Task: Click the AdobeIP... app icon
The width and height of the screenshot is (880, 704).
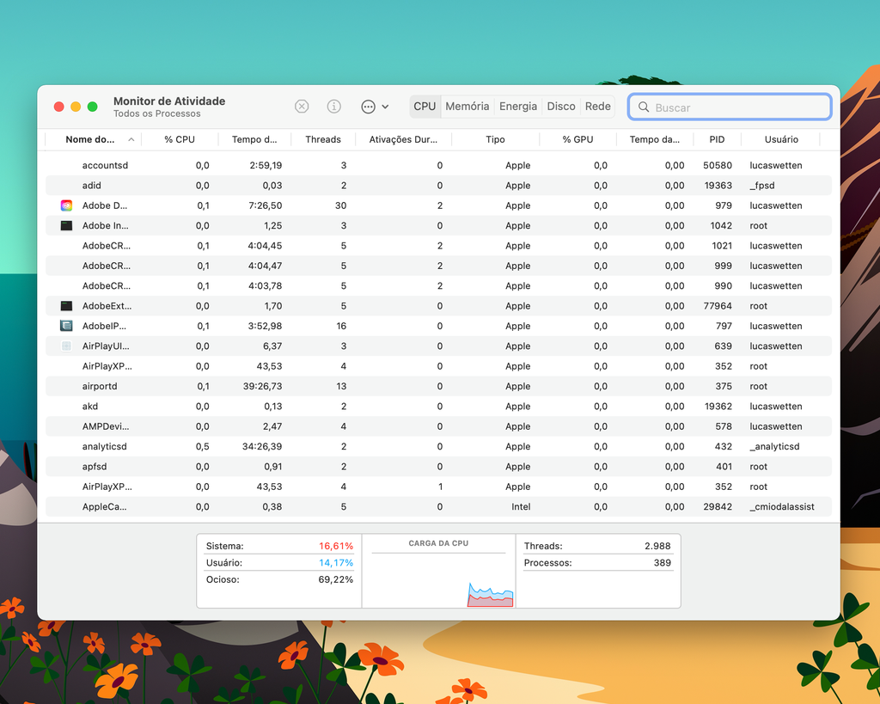Action: click(x=66, y=326)
